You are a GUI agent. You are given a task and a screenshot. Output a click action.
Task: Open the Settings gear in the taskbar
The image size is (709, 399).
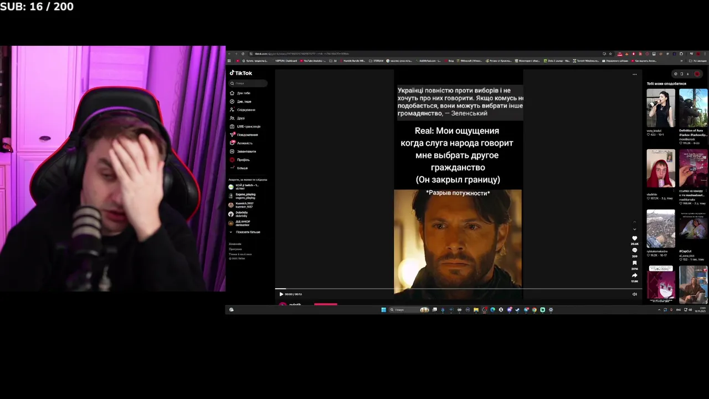coord(551,310)
